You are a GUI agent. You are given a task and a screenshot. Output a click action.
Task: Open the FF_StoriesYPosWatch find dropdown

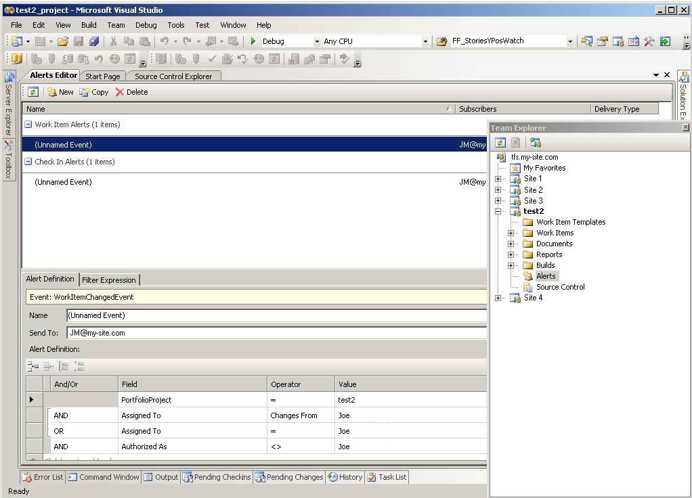[570, 41]
